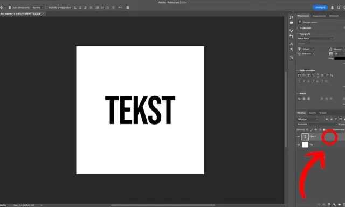Toggle the Small Caps button

304,75
